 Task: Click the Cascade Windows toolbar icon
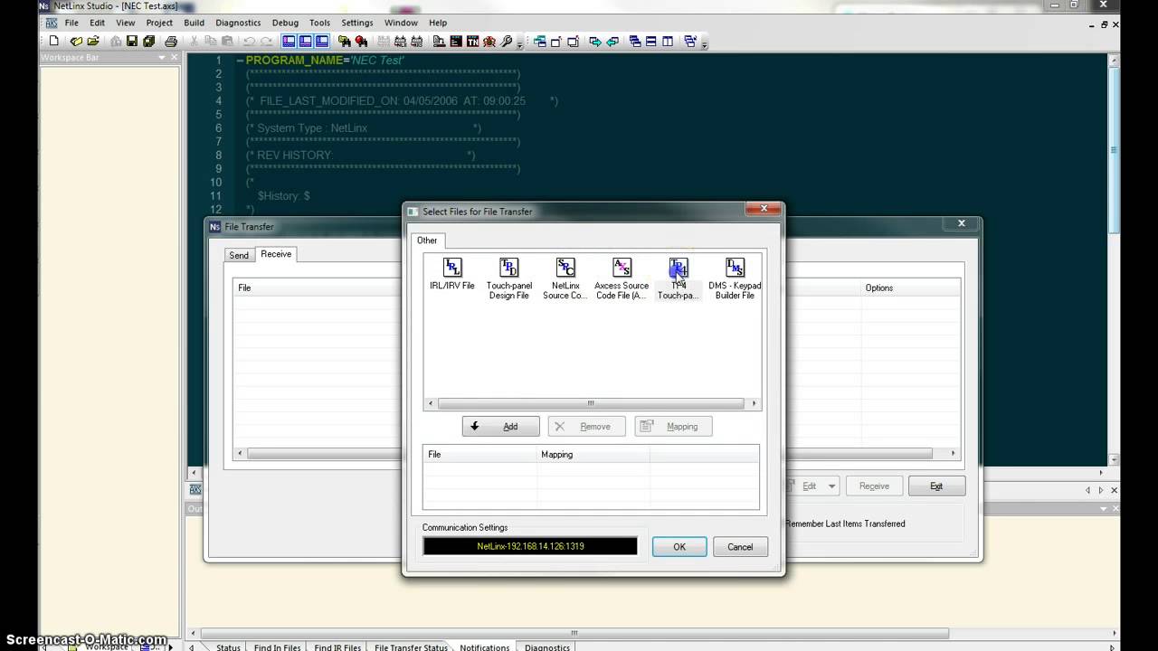pyautogui.click(x=635, y=41)
